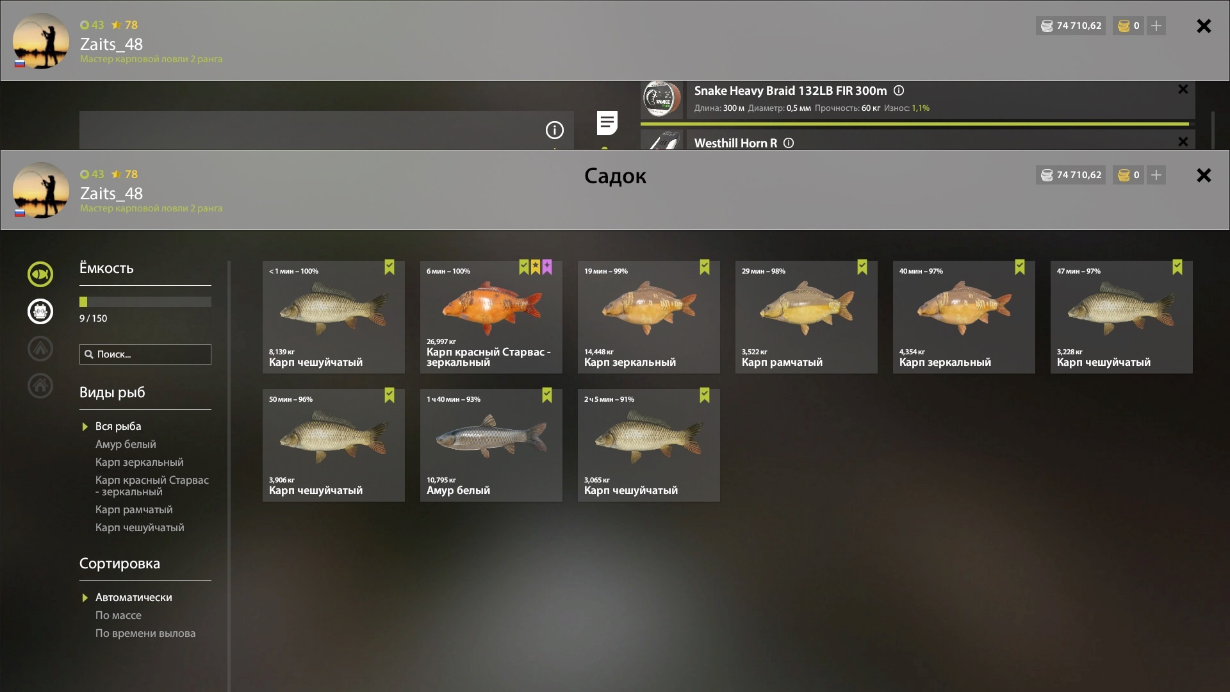
Task: Sort fish По массе
Action: [x=119, y=615]
